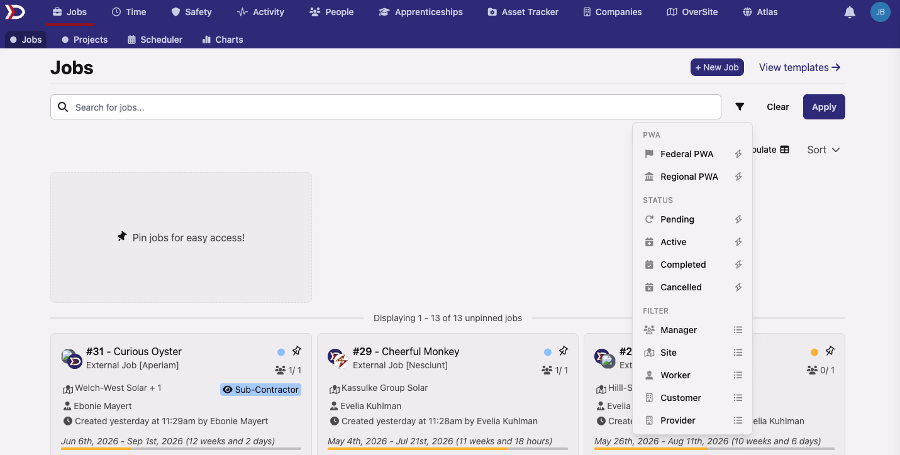The image size is (900, 455).
Task: Open the Atlas tab
Action: [x=760, y=12]
